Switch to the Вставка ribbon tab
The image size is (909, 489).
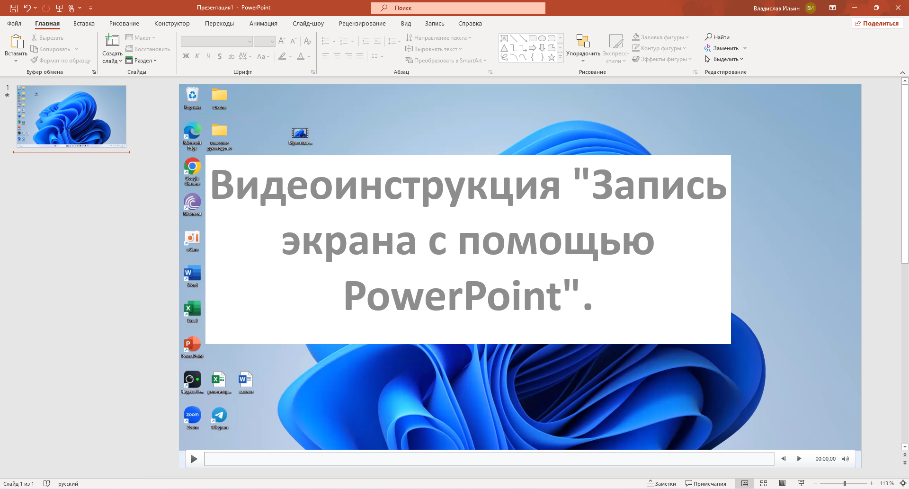pyautogui.click(x=83, y=23)
